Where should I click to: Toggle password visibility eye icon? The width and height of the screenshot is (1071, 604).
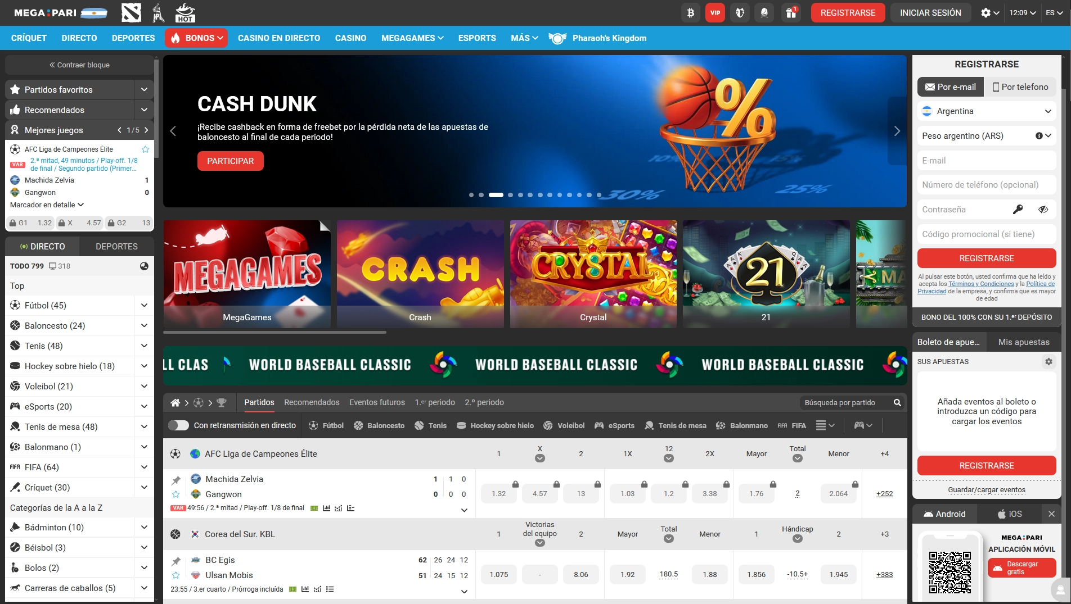point(1043,210)
